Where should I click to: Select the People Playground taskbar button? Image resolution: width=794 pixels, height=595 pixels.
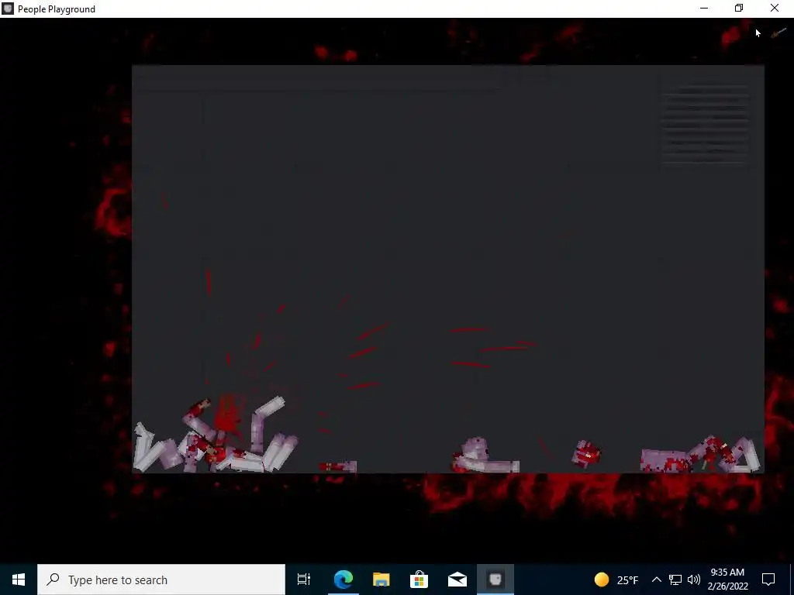[x=495, y=580]
